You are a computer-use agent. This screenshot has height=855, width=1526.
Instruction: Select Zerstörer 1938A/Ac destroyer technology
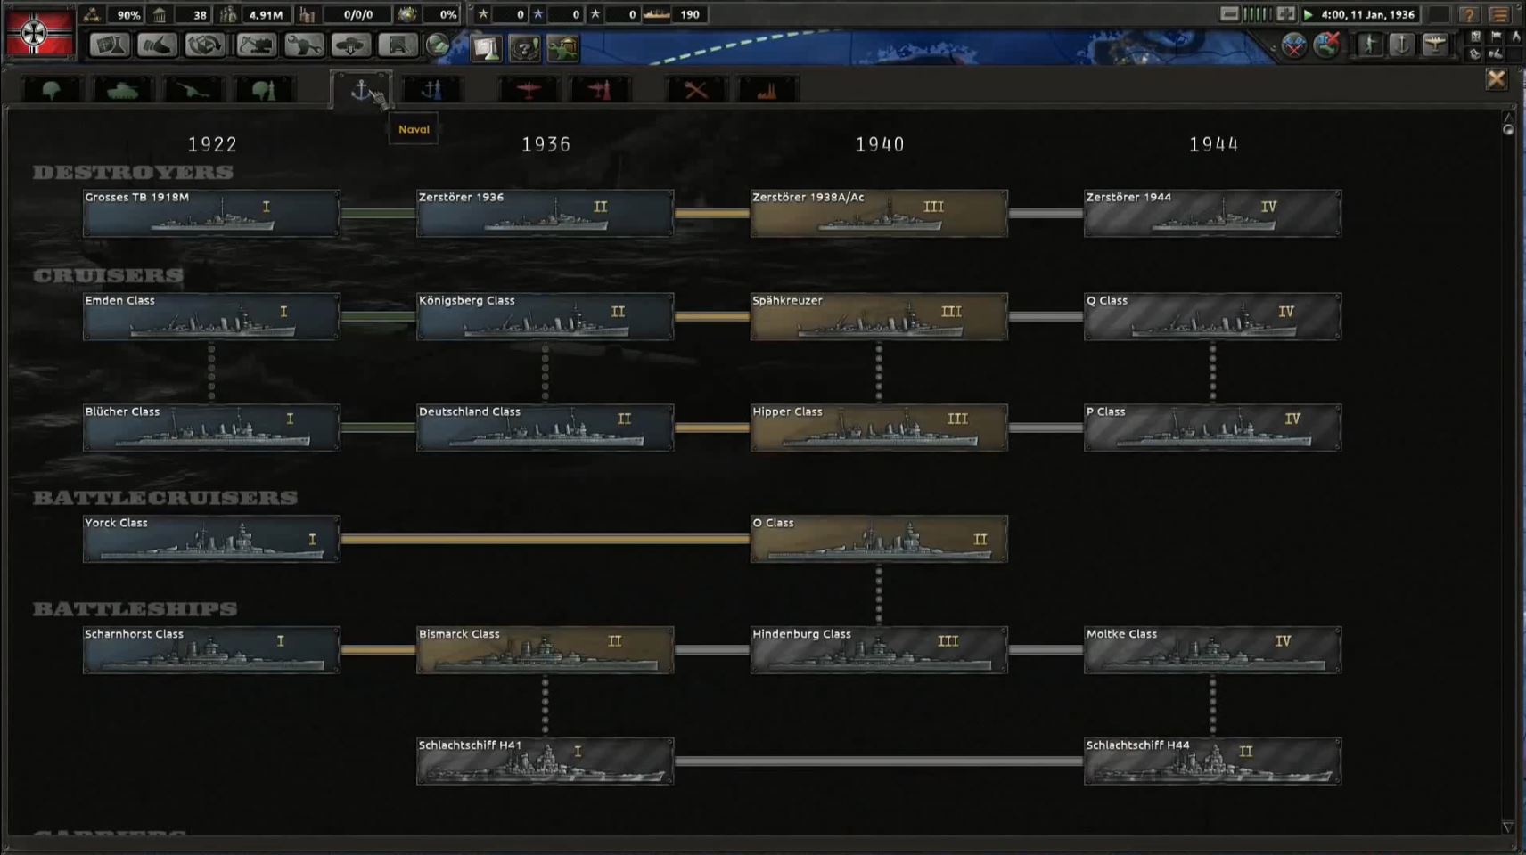(x=879, y=214)
